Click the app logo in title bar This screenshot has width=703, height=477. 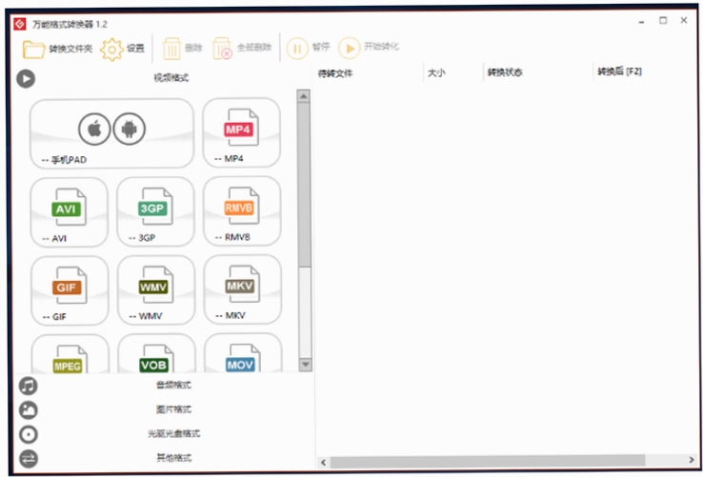(20, 24)
